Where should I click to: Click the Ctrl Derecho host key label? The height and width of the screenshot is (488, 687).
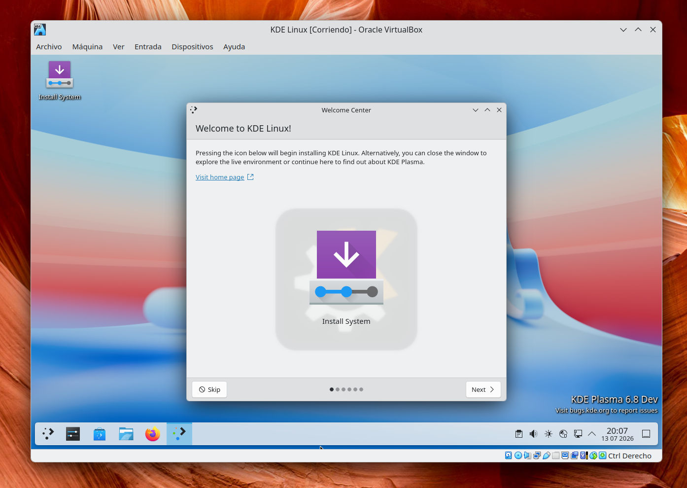[x=630, y=456]
